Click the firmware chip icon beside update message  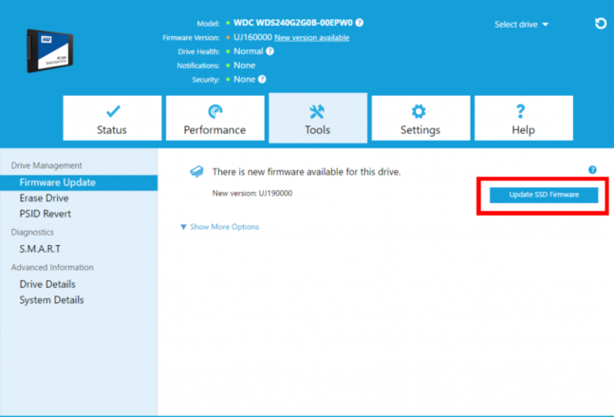[196, 172]
